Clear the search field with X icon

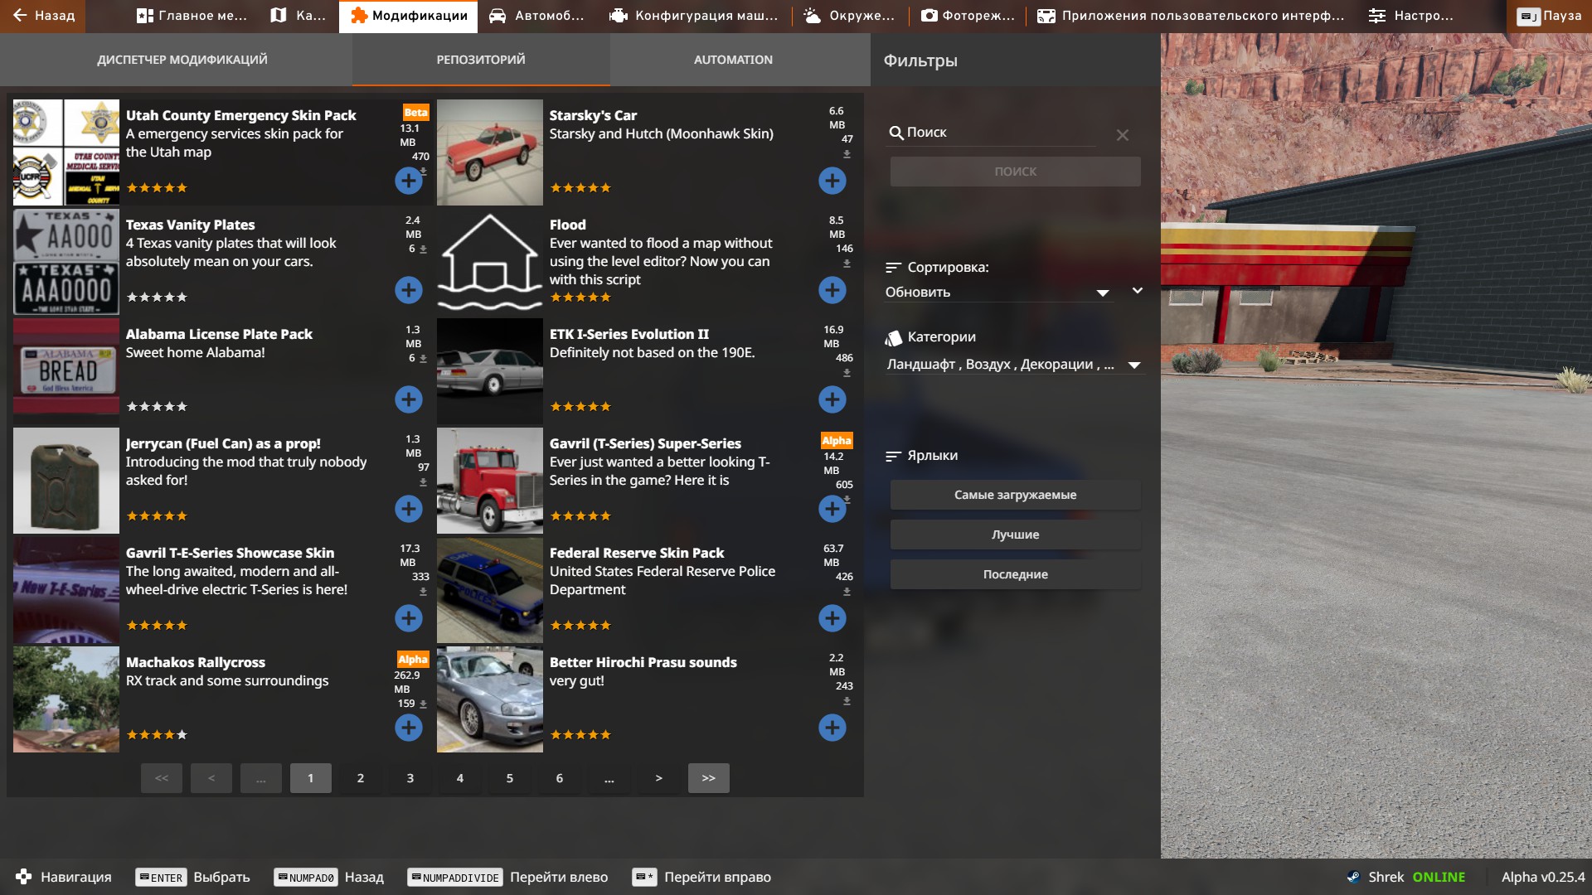pyautogui.click(x=1122, y=135)
